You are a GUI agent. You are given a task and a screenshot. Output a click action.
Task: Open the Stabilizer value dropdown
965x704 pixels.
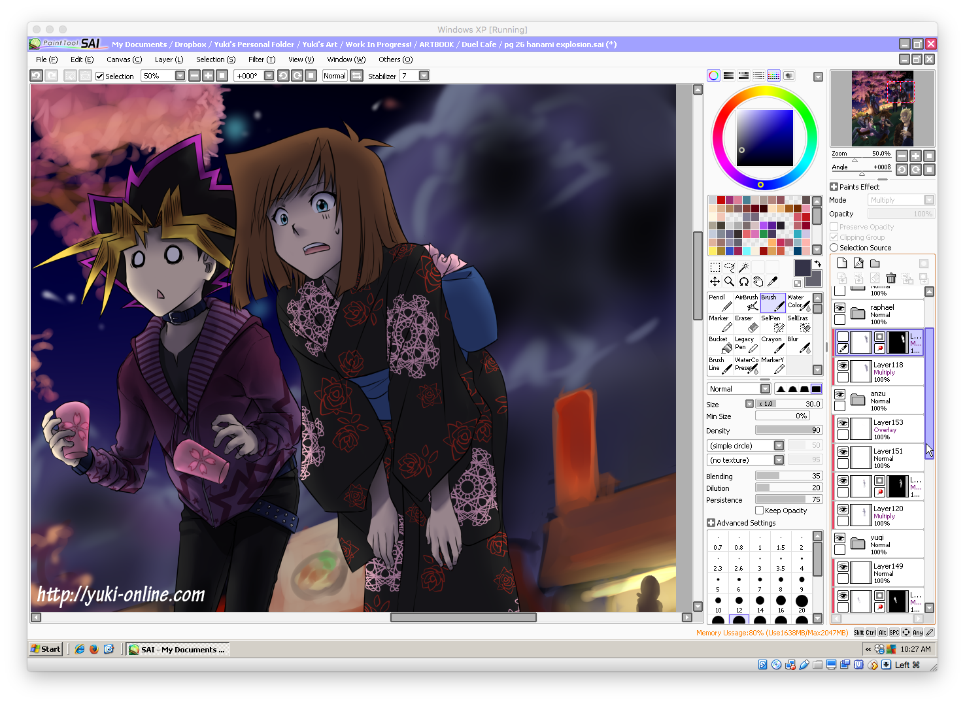click(x=424, y=76)
